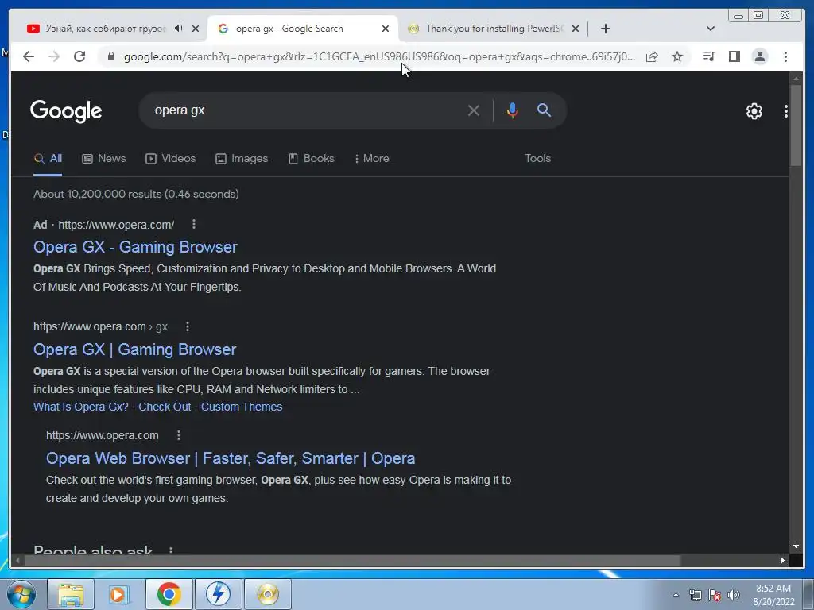Switch to Images results
Image resolution: width=814 pixels, height=610 pixels.
coord(242,159)
